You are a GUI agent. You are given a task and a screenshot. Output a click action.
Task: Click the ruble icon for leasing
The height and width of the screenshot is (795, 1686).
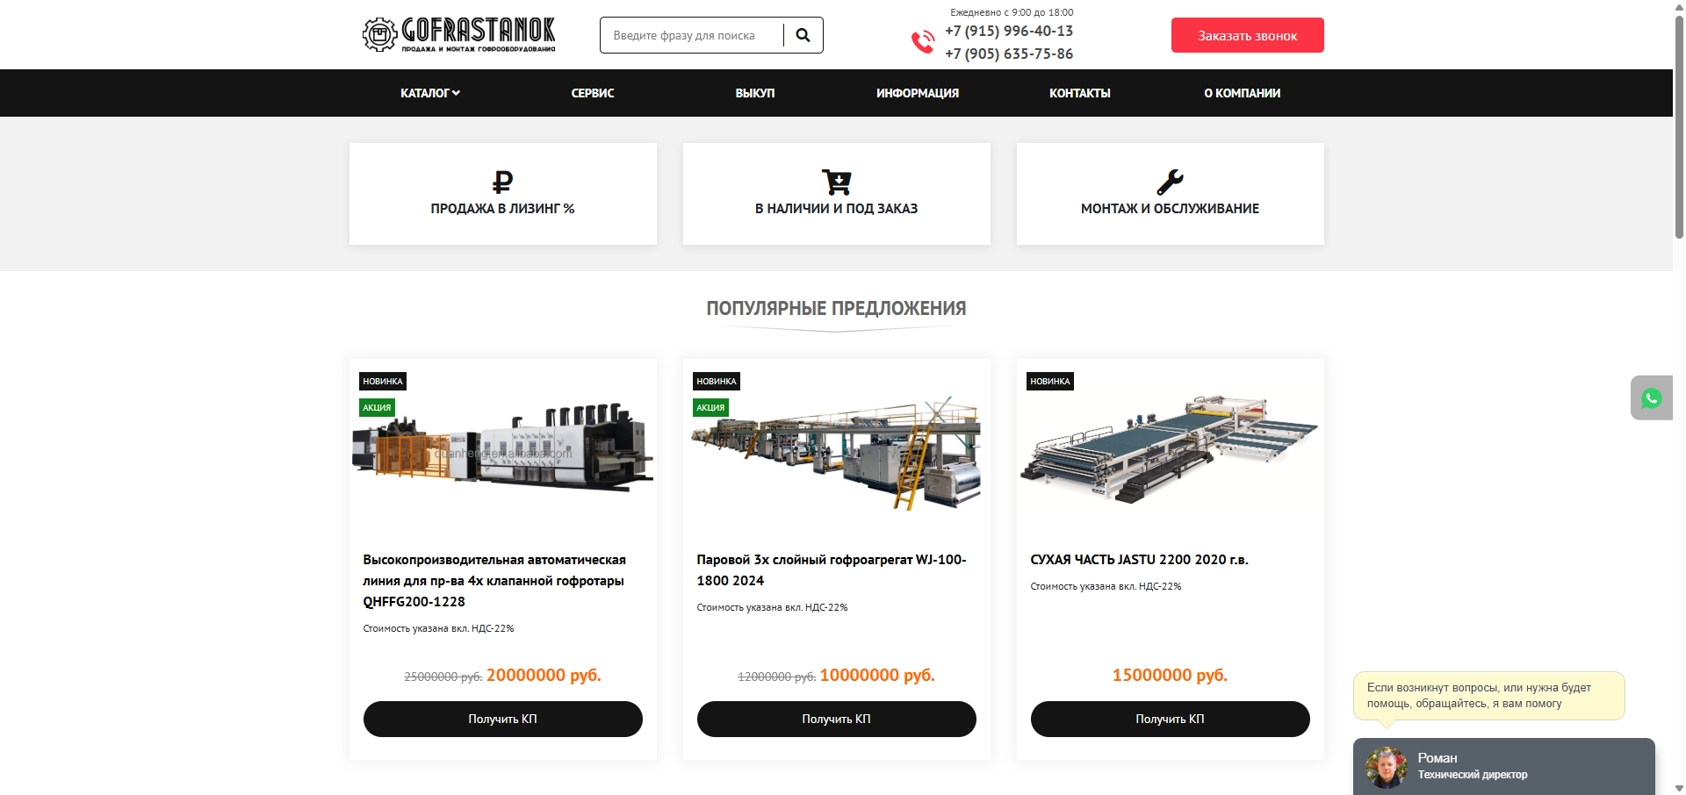[502, 182]
